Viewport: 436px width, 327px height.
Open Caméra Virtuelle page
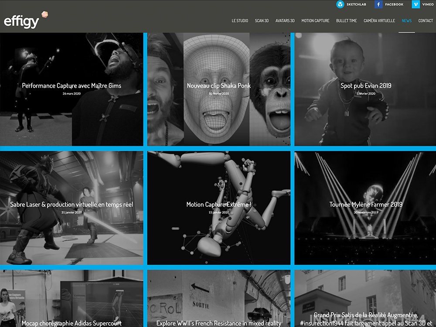coord(379,20)
